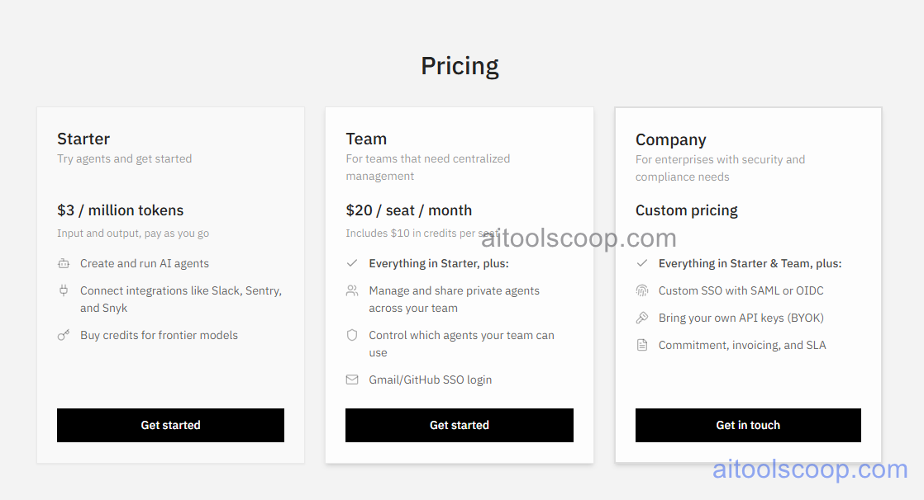Click the key icon beside Buy credits for frontier models

point(64,335)
